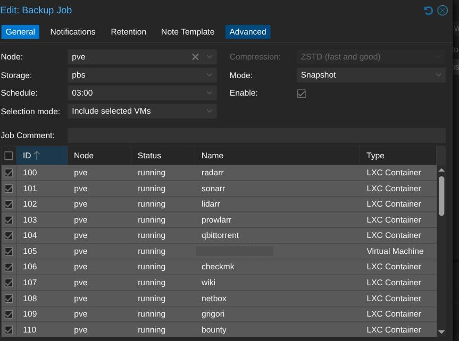Viewport: 459px width, 341px height.
Task: Select the grigori name cell
Action: point(278,314)
